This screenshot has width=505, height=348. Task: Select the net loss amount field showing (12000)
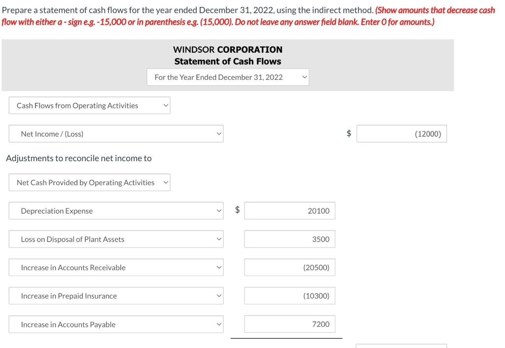click(x=401, y=133)
